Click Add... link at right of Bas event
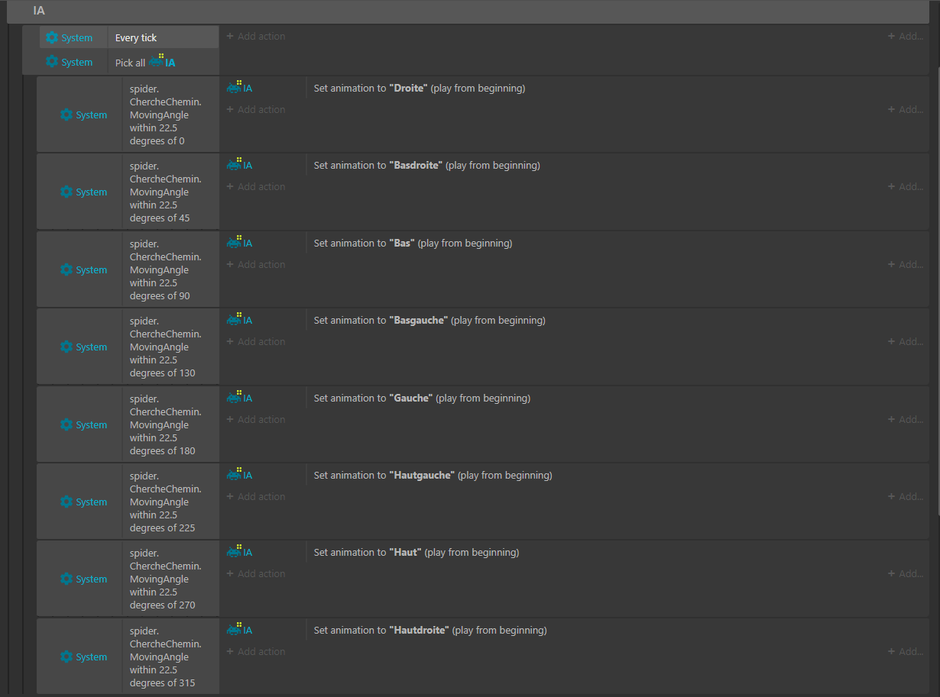The image size is (940, 697). (x=905, y=264)
